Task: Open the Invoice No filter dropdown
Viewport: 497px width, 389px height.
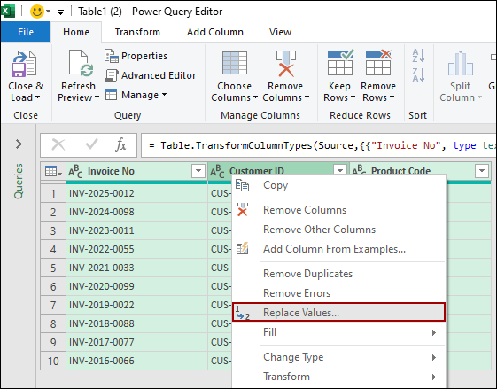Action: 198,171
